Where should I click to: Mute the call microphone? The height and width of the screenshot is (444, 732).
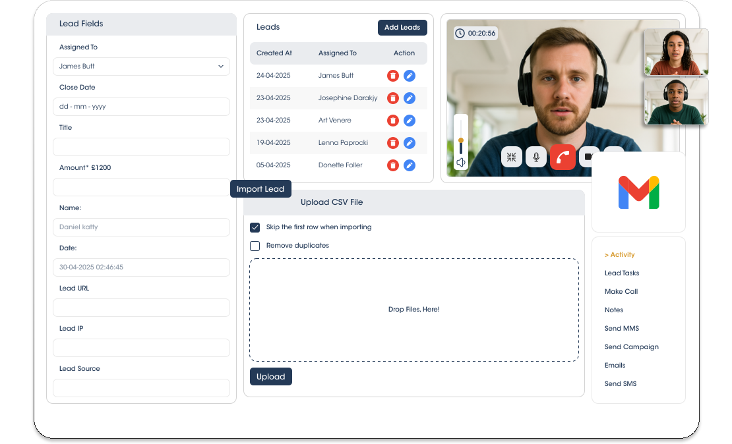536,157
